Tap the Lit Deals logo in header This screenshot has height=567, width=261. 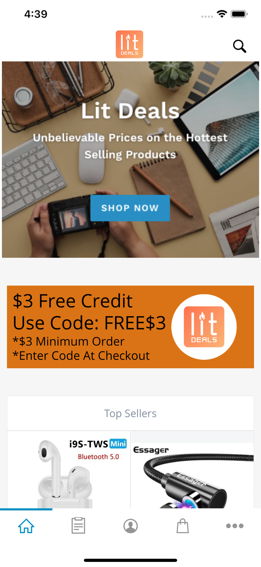(129, 44)
